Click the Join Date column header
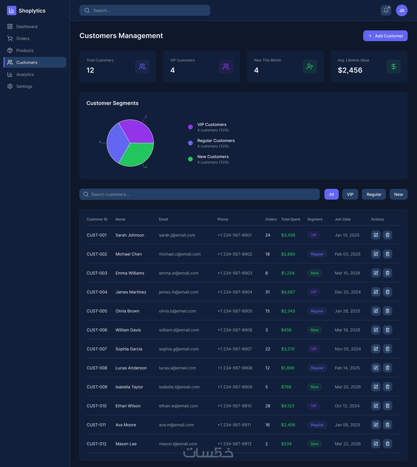The image size is (417, 467). click(343, 219)
